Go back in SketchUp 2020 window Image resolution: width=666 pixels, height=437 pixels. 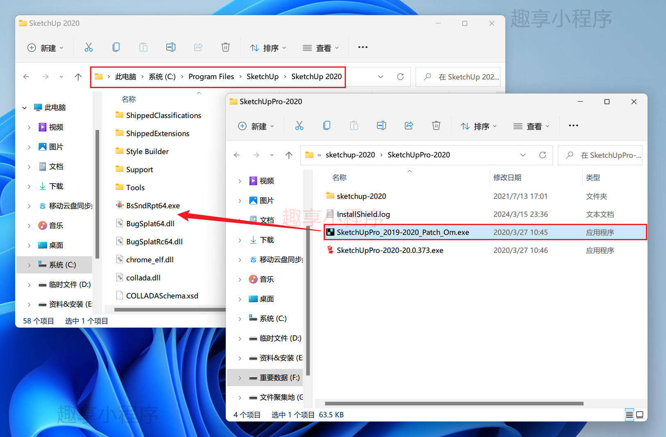(x=26, y=77)
